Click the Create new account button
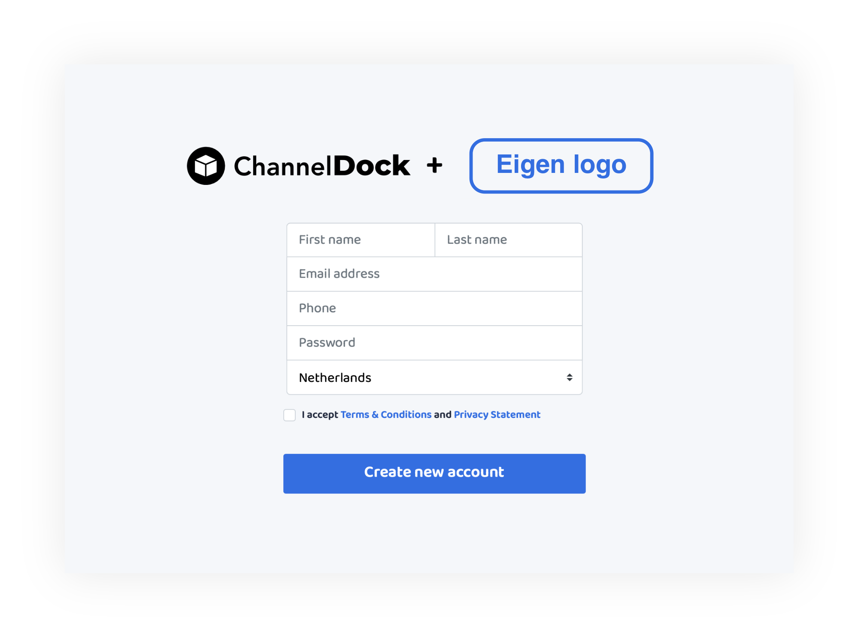The image size is (858, 638). [434, 472]
